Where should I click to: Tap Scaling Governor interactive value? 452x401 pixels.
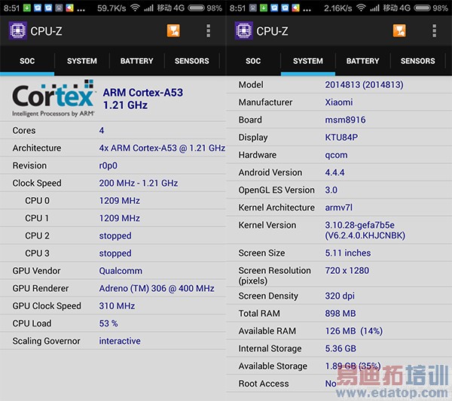click(120, 341)
